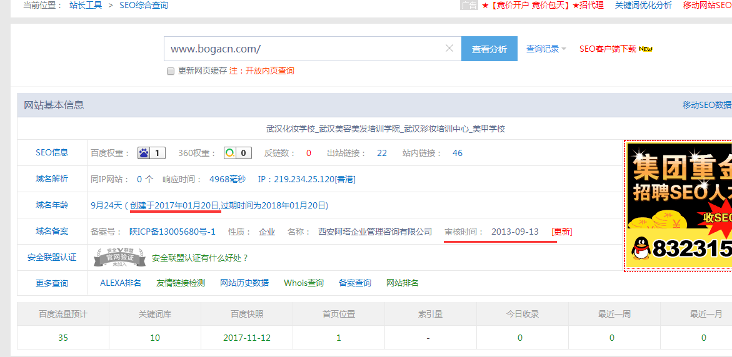Image resolution: width=732 pixels, height=357 pixels.
Task: Open ICP record 陕ICP备13005680号-1
Action: [173, 232]
